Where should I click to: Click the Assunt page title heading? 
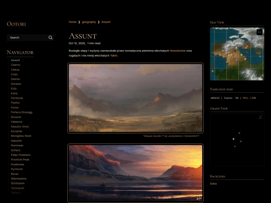click(83, 36)
